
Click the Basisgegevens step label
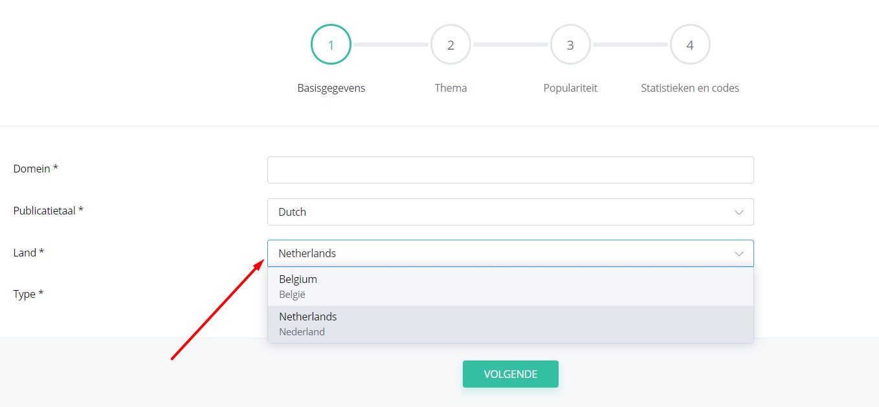[x=331, y=88]
